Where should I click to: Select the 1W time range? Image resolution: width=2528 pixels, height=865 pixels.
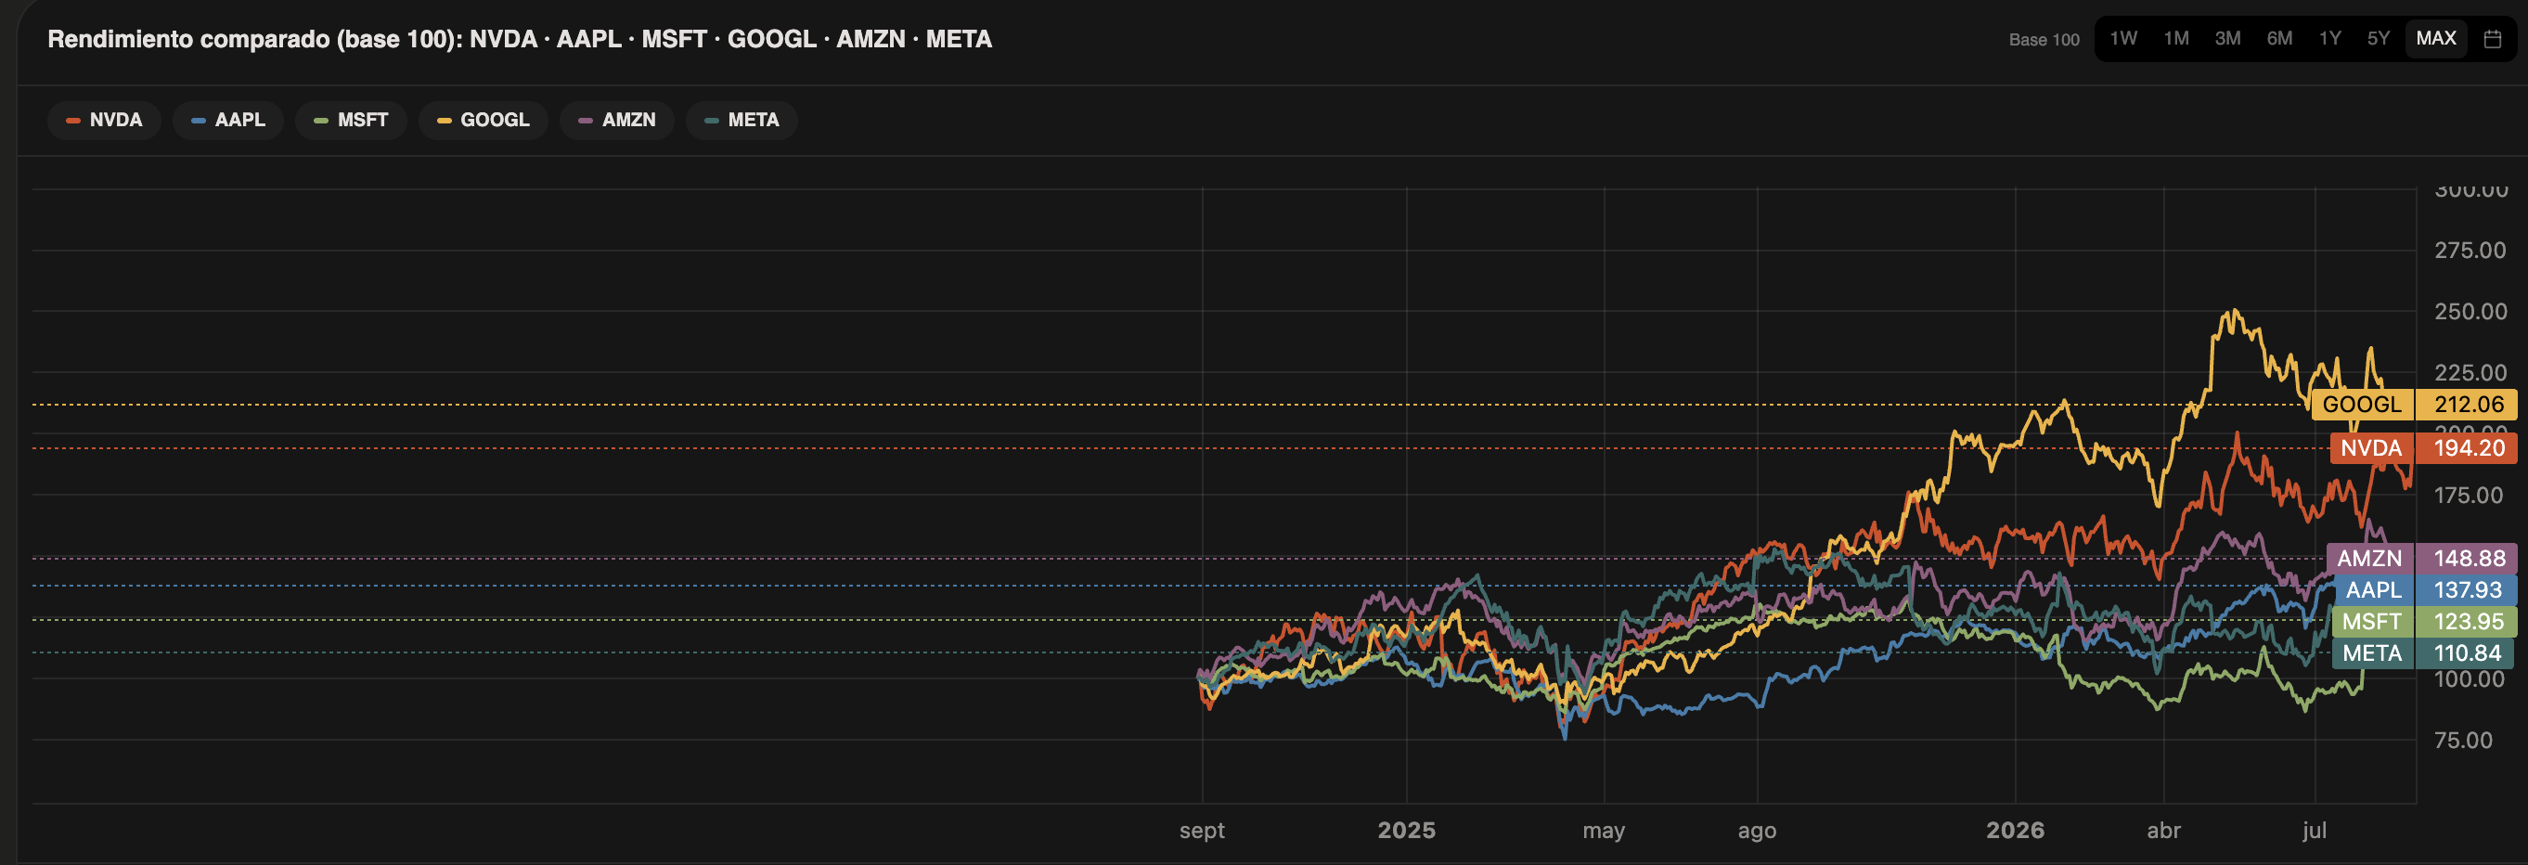click(x=2123, y=38)
